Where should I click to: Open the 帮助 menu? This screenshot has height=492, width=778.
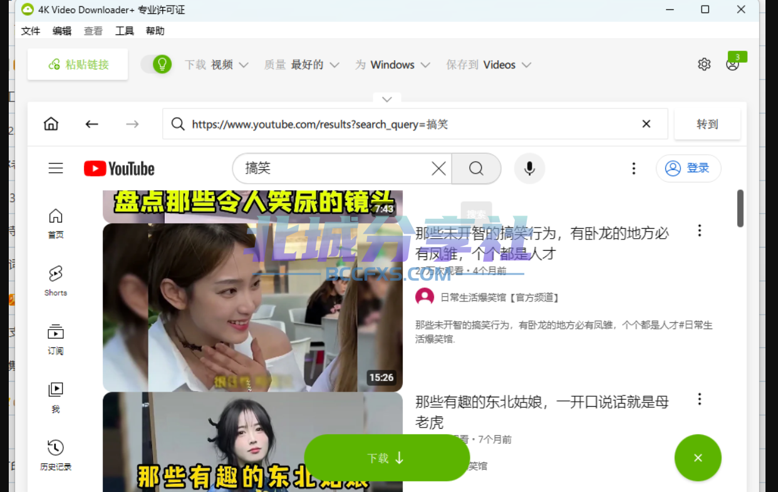click(155, 31)
